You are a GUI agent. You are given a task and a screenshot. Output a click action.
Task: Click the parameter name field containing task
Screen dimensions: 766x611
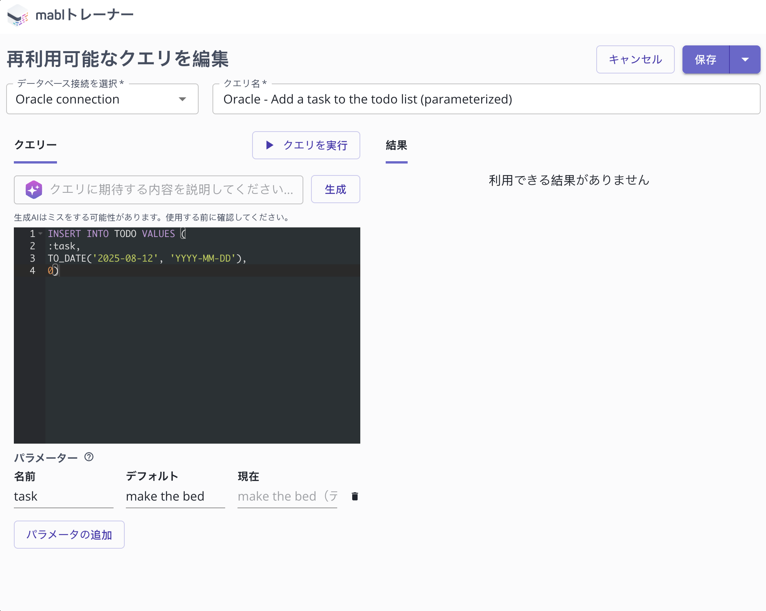(64, 496)
